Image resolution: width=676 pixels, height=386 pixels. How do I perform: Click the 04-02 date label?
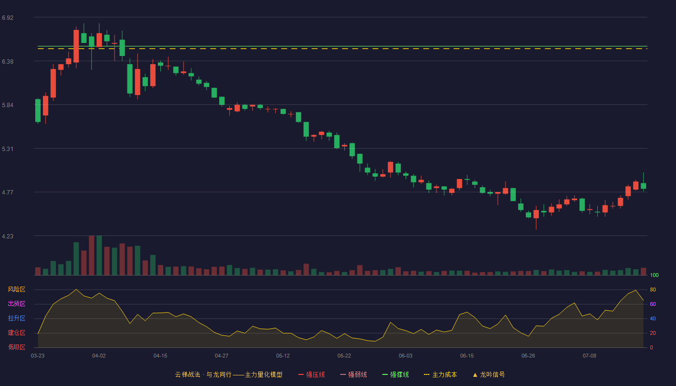(x=99, y=356)
